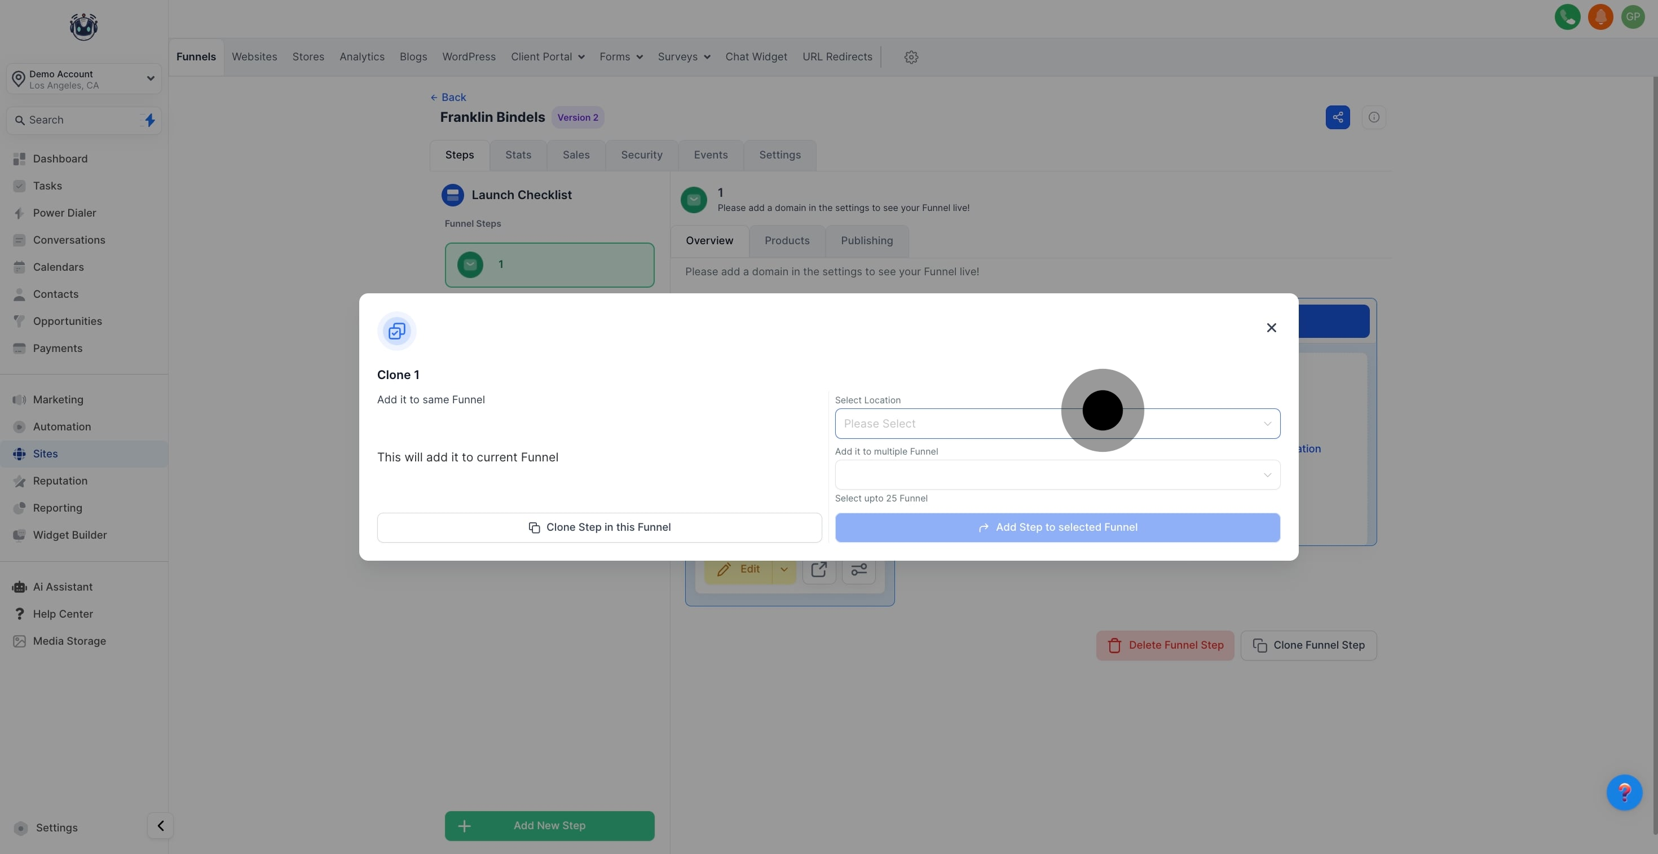Image resolution: width=1658 pixels, height=854 pixels.
Task: Click the green phone call icon
Action: coord(1567,17)
